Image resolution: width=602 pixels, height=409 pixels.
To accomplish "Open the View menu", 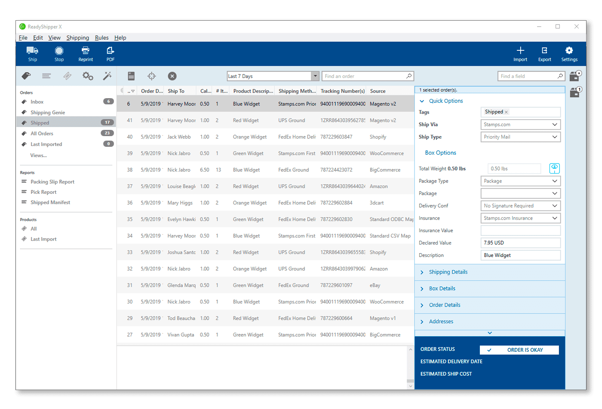I will [x=54, y=38].
